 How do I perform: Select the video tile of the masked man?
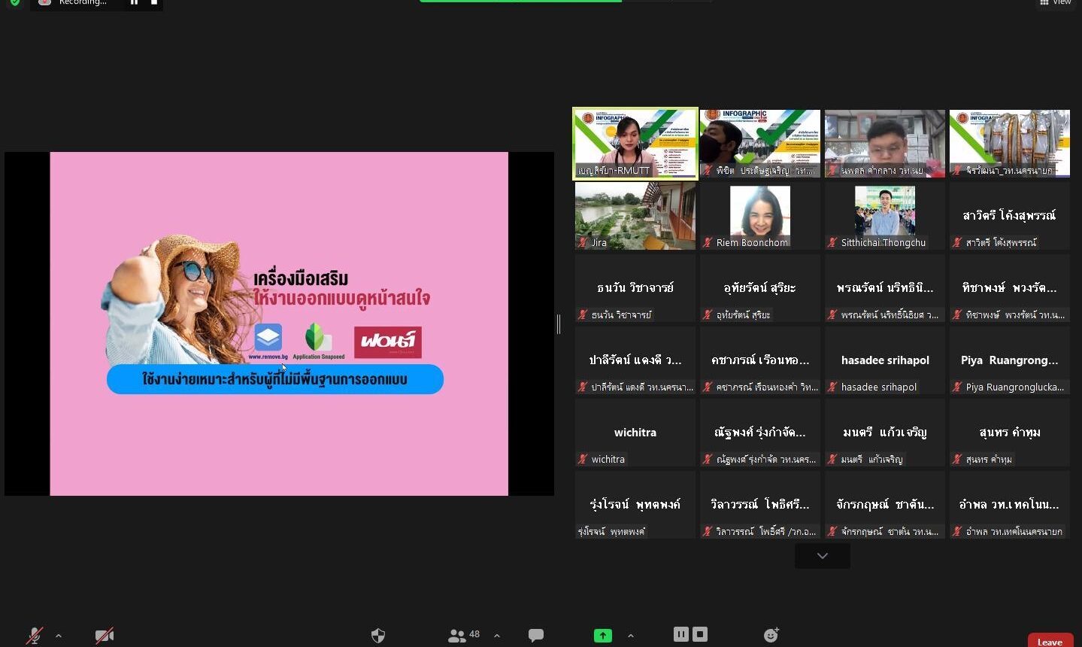coord(760,144)
